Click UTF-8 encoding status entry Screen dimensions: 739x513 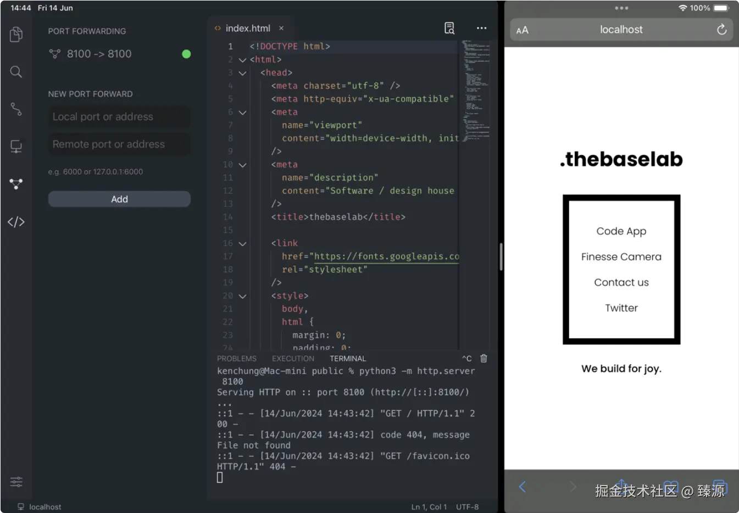click(468, 507)
